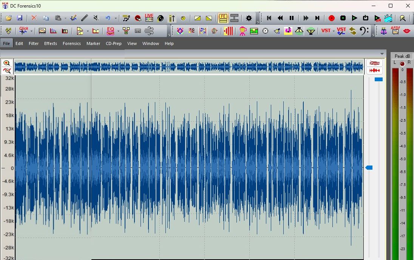Click the red vertical bars icon
The height and width of the screenshot is (260, 414).
[x=229, y=31]
